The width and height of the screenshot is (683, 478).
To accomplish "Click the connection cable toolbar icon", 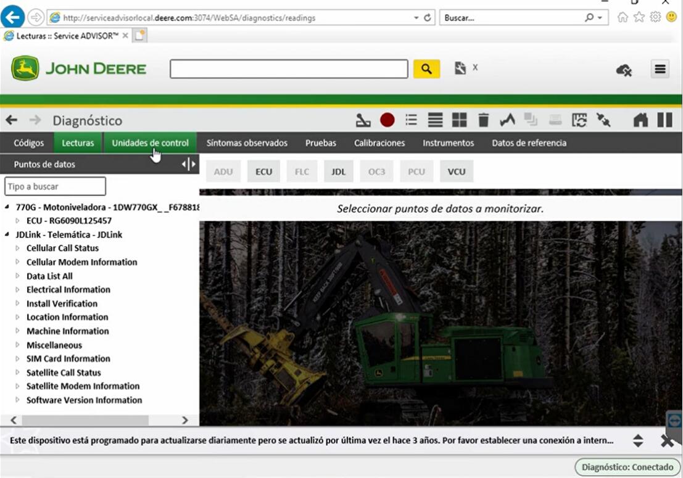I will tap(363, 120).
